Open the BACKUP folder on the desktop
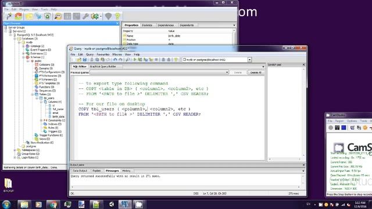372x209 pixels. pos(8,185)
